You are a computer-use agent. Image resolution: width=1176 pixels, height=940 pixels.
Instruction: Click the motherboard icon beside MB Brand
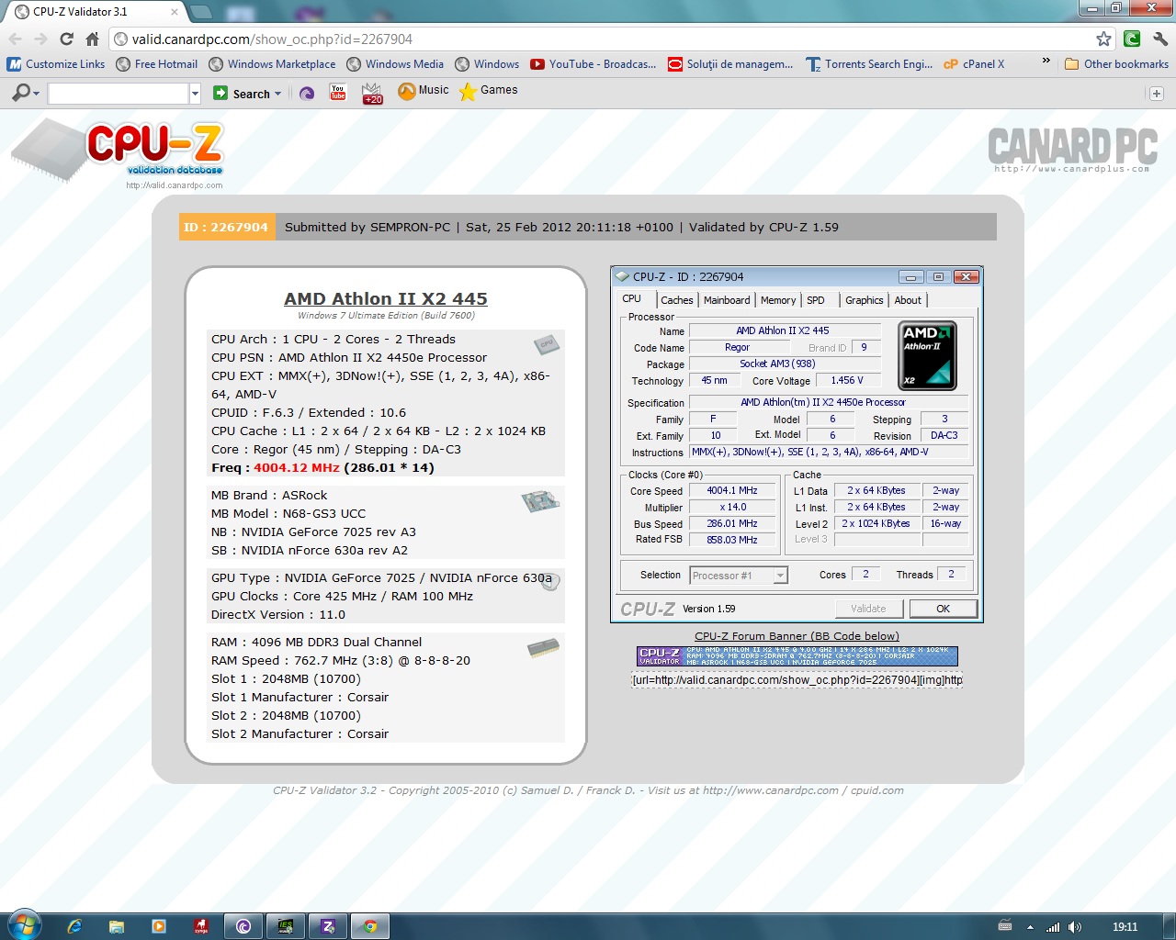coord(540,501)
